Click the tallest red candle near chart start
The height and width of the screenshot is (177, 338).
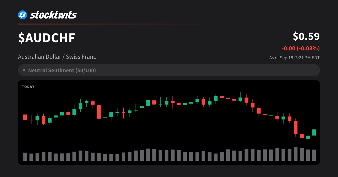coord(99,112)
